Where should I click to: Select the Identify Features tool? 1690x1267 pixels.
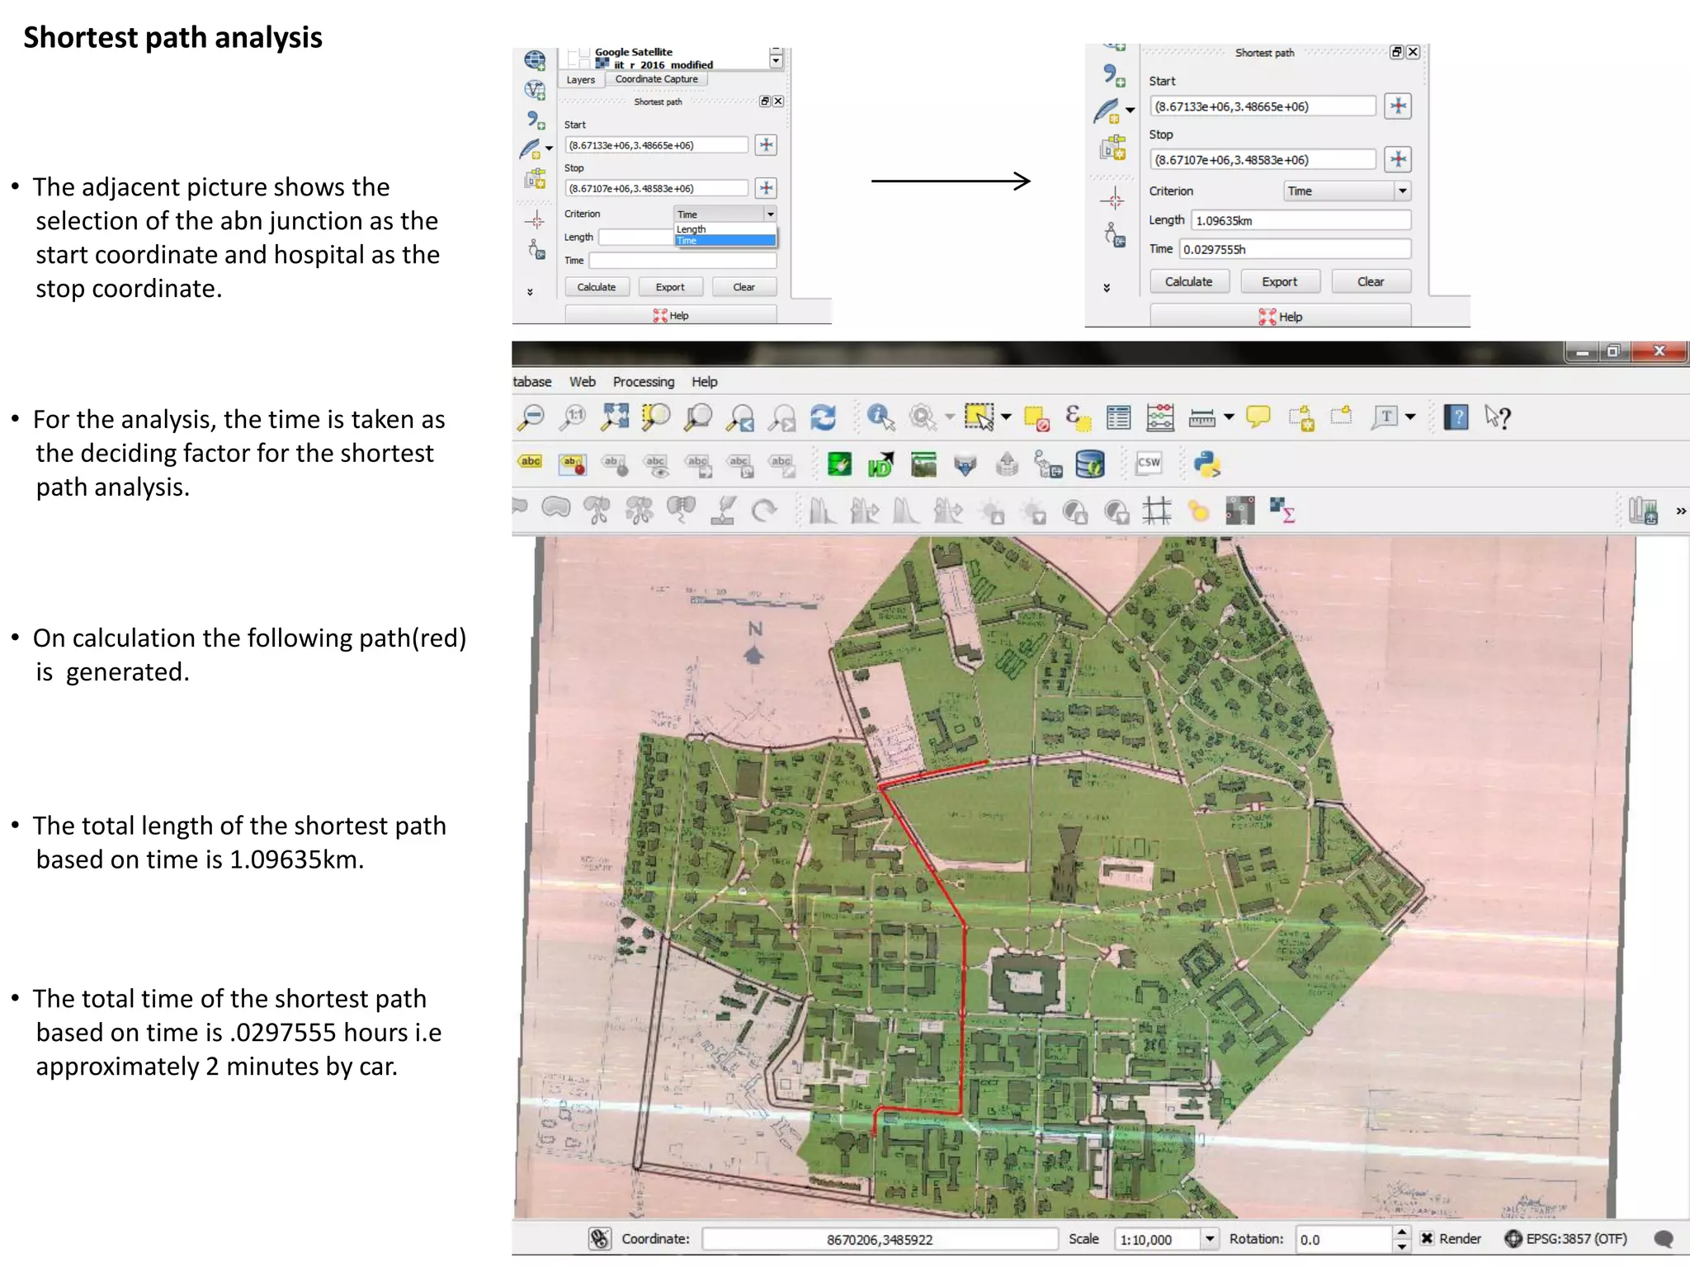(880, 417)
